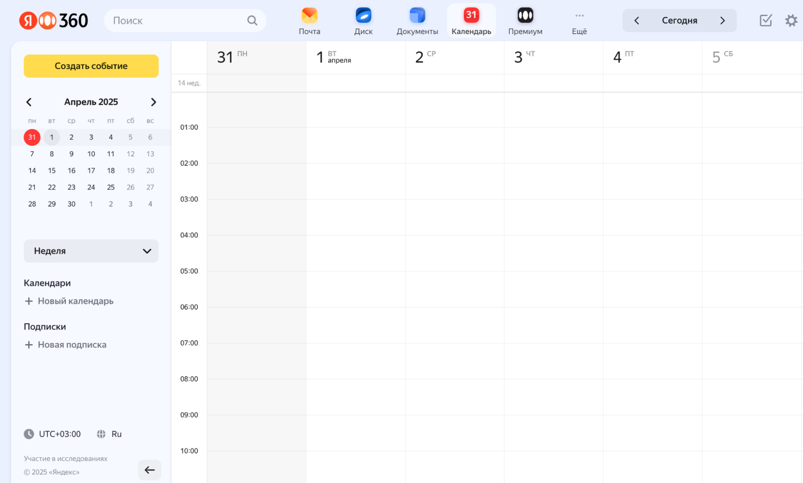Click the Поиск search field

pyautogui.click(x=177, y=20)
